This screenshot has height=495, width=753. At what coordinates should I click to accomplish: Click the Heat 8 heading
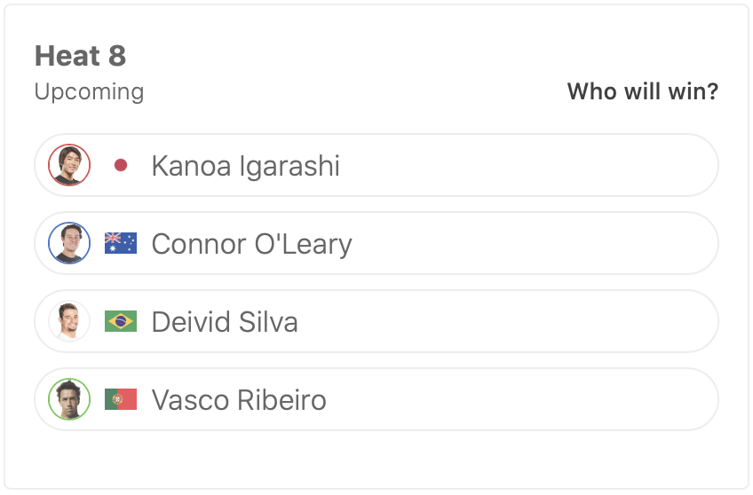pos(80,56)
